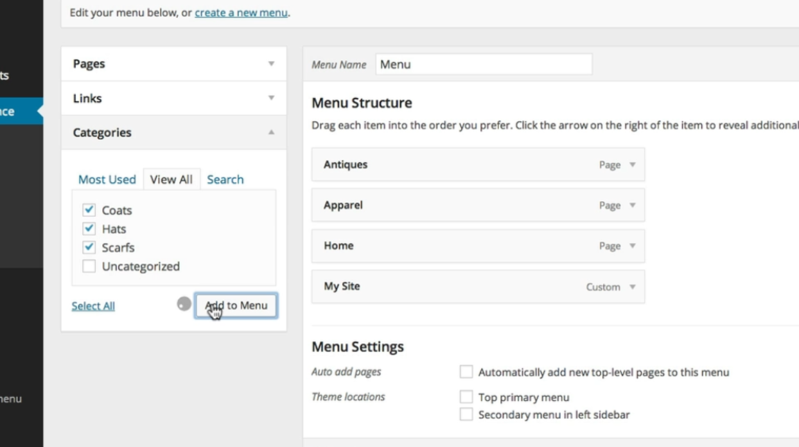Viewport: 799px width, 447px height.
Task: Open the My Site item arrow
Action: [632, 287]
